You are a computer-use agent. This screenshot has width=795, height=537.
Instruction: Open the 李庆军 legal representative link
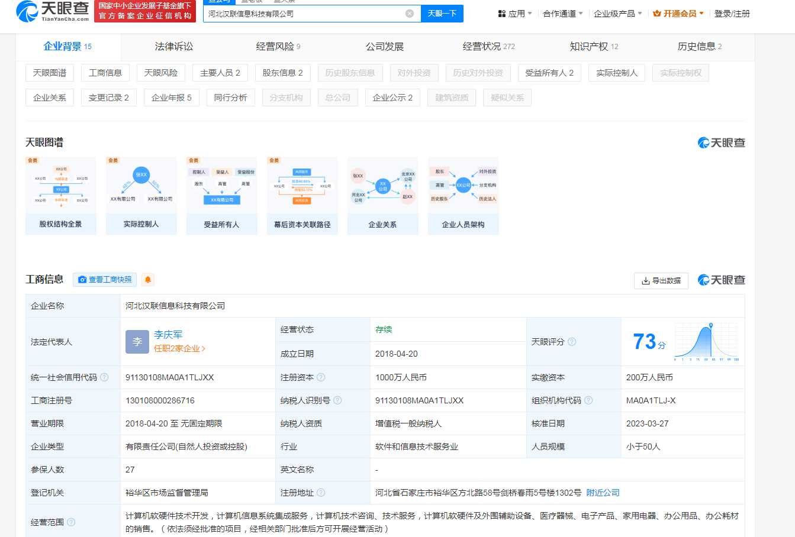tap(168, 335)
